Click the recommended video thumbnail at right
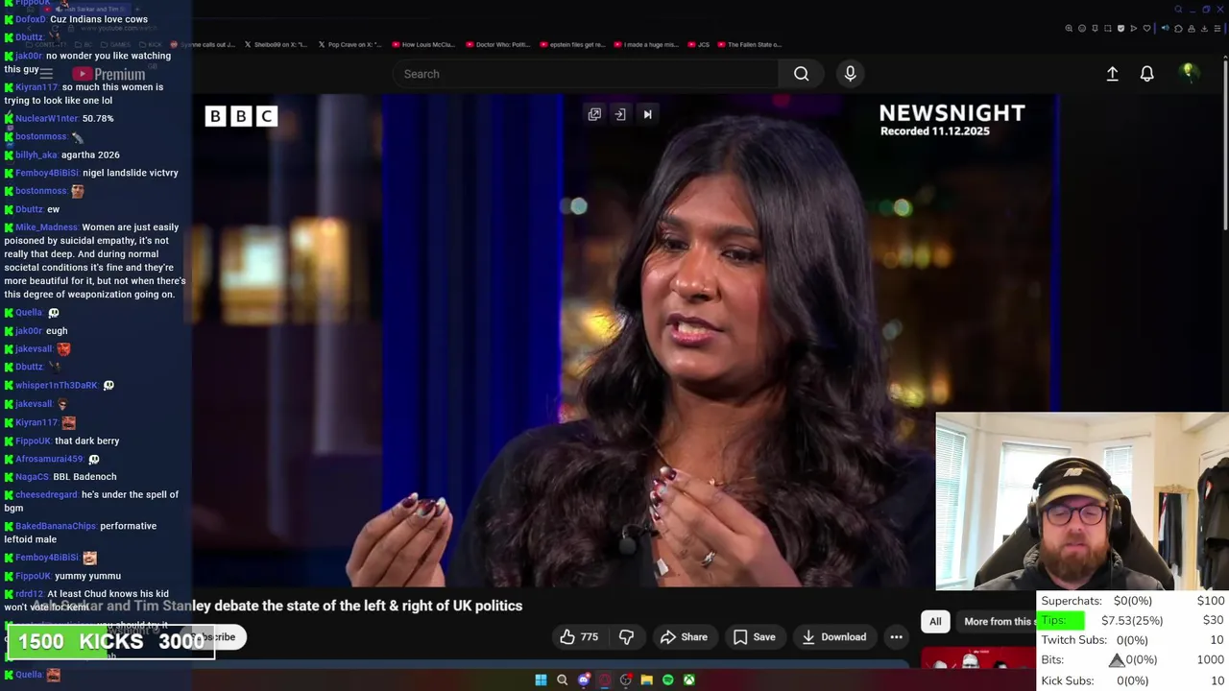Viewport: 1229px width, 691px height. click(x=977, y=659)
